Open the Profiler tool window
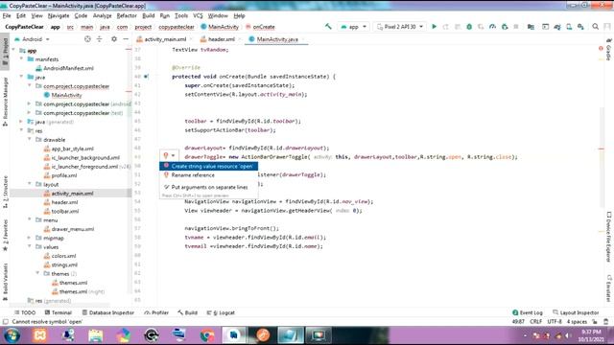Image resolution: width=614 pixels, height=345 pixels. (x=156, y=312)
